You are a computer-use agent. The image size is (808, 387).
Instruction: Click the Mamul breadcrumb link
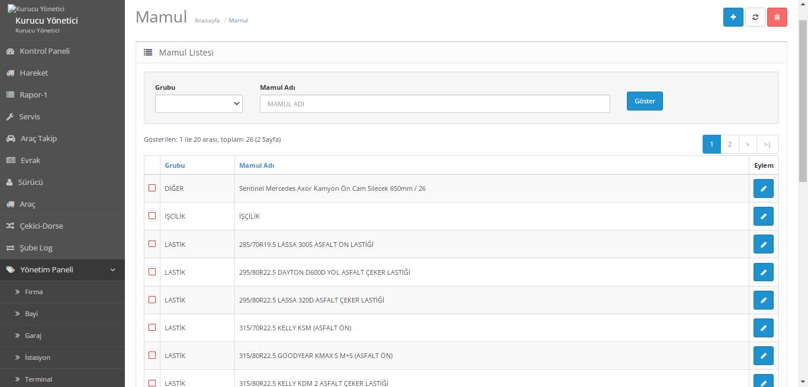[239, 20]
